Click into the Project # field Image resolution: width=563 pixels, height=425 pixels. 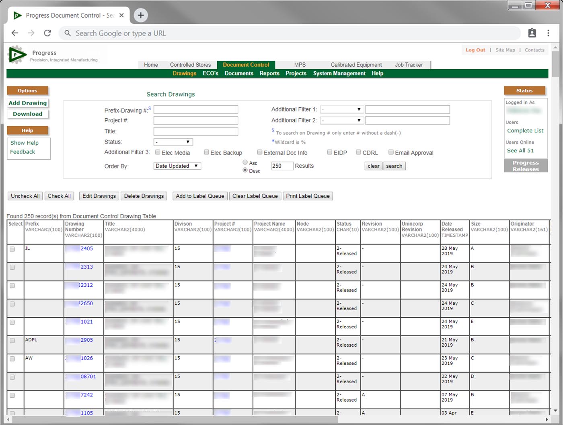click(196, 121)
